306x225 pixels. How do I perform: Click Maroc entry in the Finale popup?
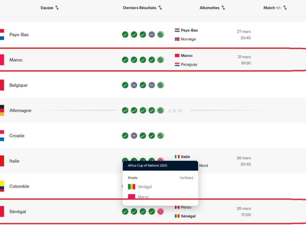[143, 197]
